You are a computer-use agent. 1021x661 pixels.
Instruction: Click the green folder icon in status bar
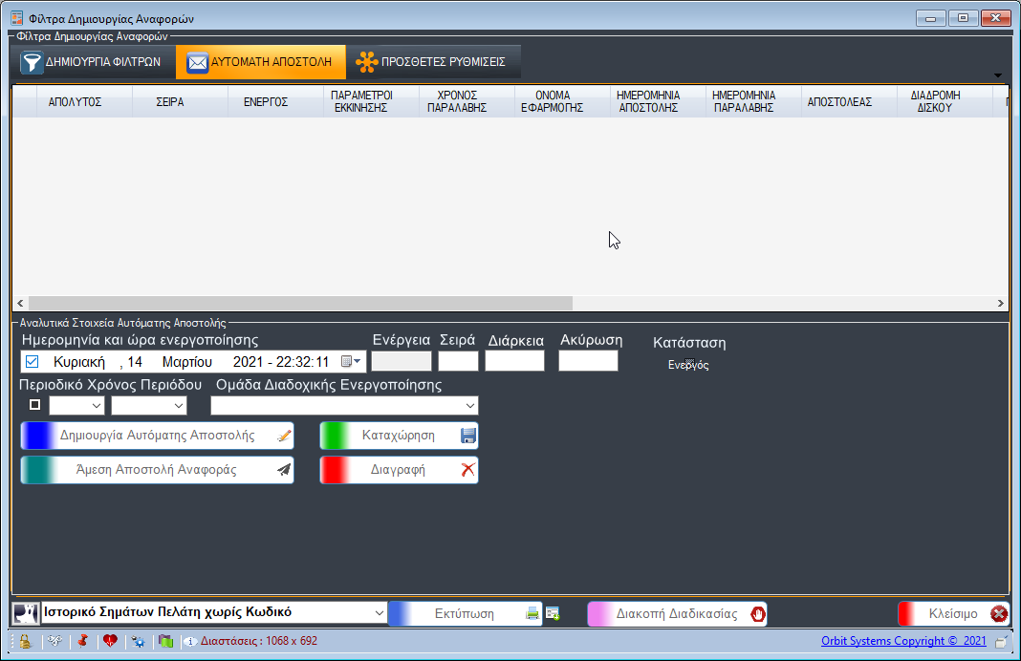[x=165, y=641]
